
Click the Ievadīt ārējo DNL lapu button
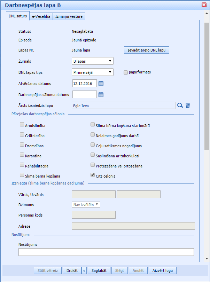(146, 50)
